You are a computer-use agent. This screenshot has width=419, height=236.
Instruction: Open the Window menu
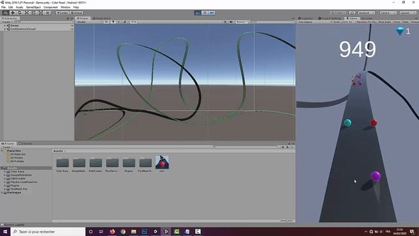[65, 7]
